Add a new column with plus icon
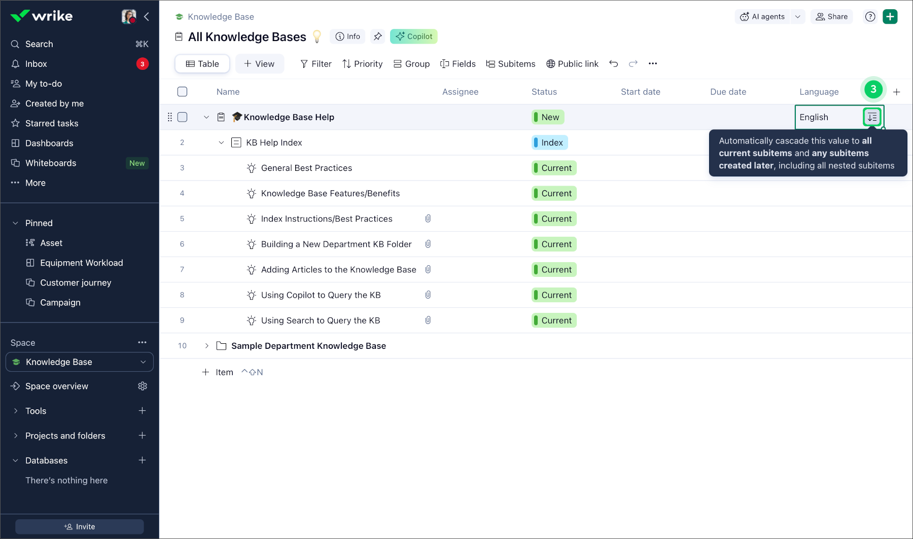This screenshot has height=539, width=913. tap(897, 92)
